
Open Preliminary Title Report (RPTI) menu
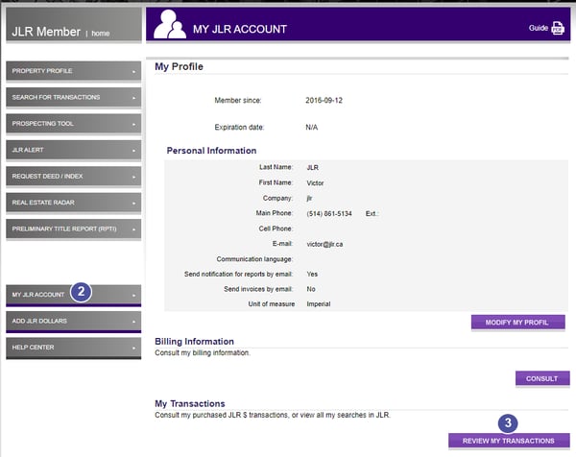(x=74, y=229)
